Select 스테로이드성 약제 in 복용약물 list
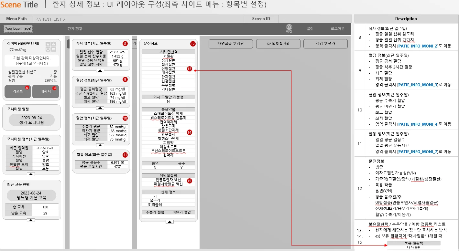This screenshot has height=251, width=459. (x=168, y=114)
